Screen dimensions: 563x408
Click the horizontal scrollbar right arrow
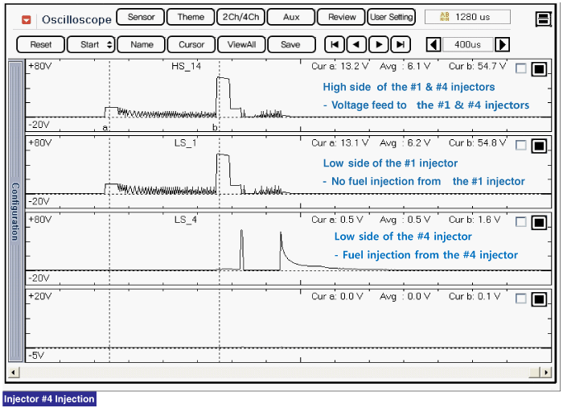[x=545, y=373]
